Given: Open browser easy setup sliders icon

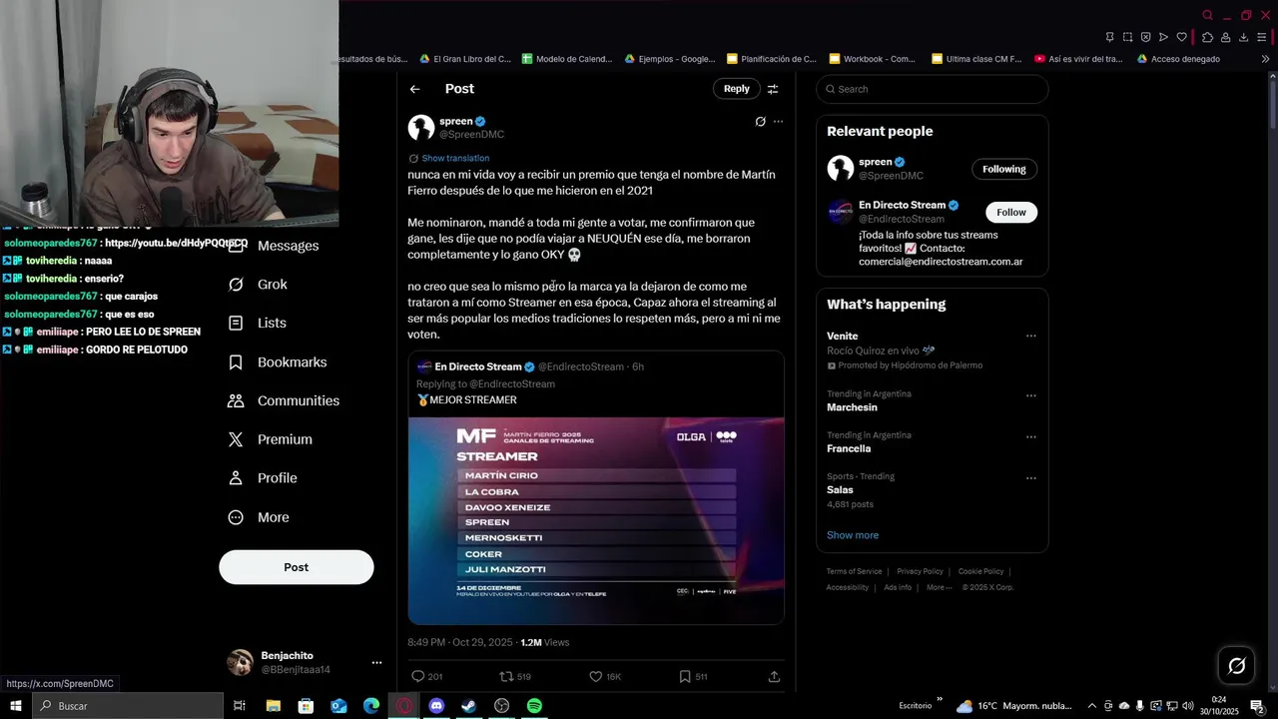Looking at the screenshot, I should 1262,37.
